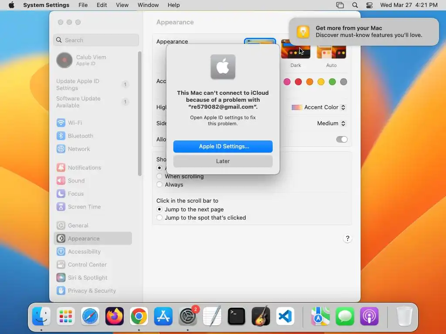
Task: Open Sidebar icon size Medium dropdown
Action: [331, 123]
